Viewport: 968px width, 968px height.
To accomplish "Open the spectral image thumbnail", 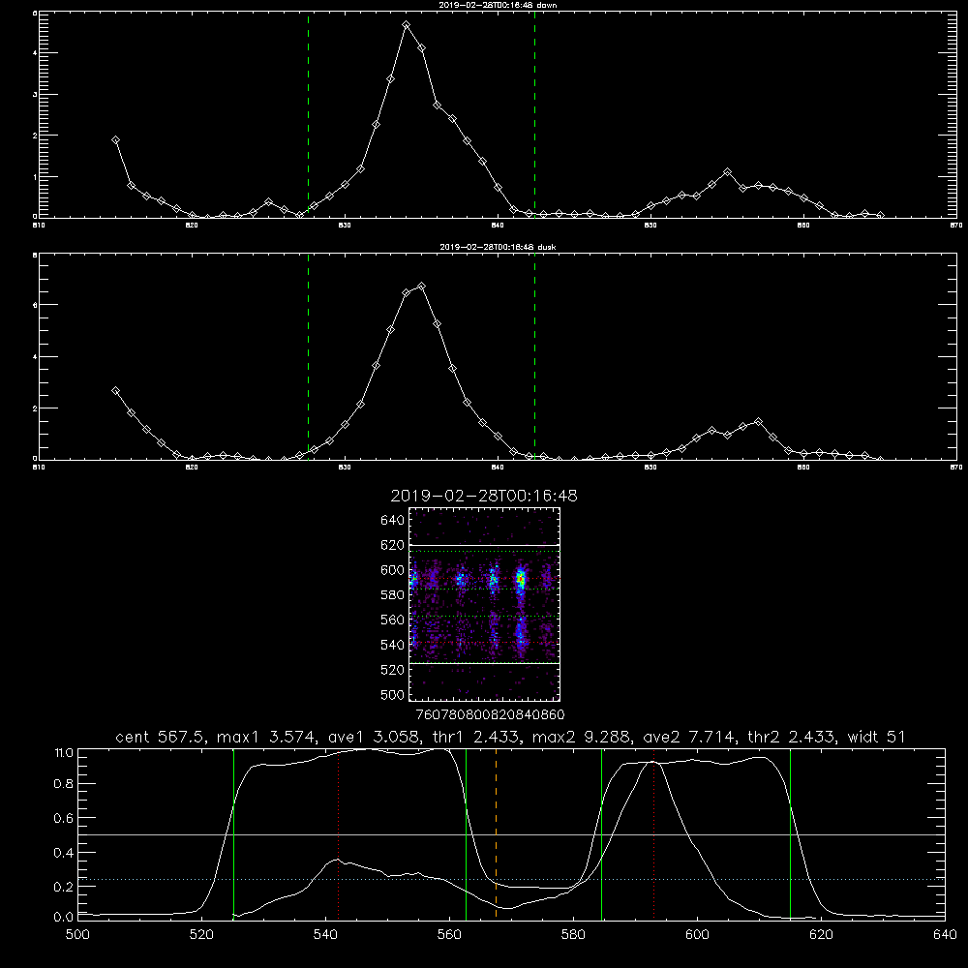I will click(x=484, y=604).
